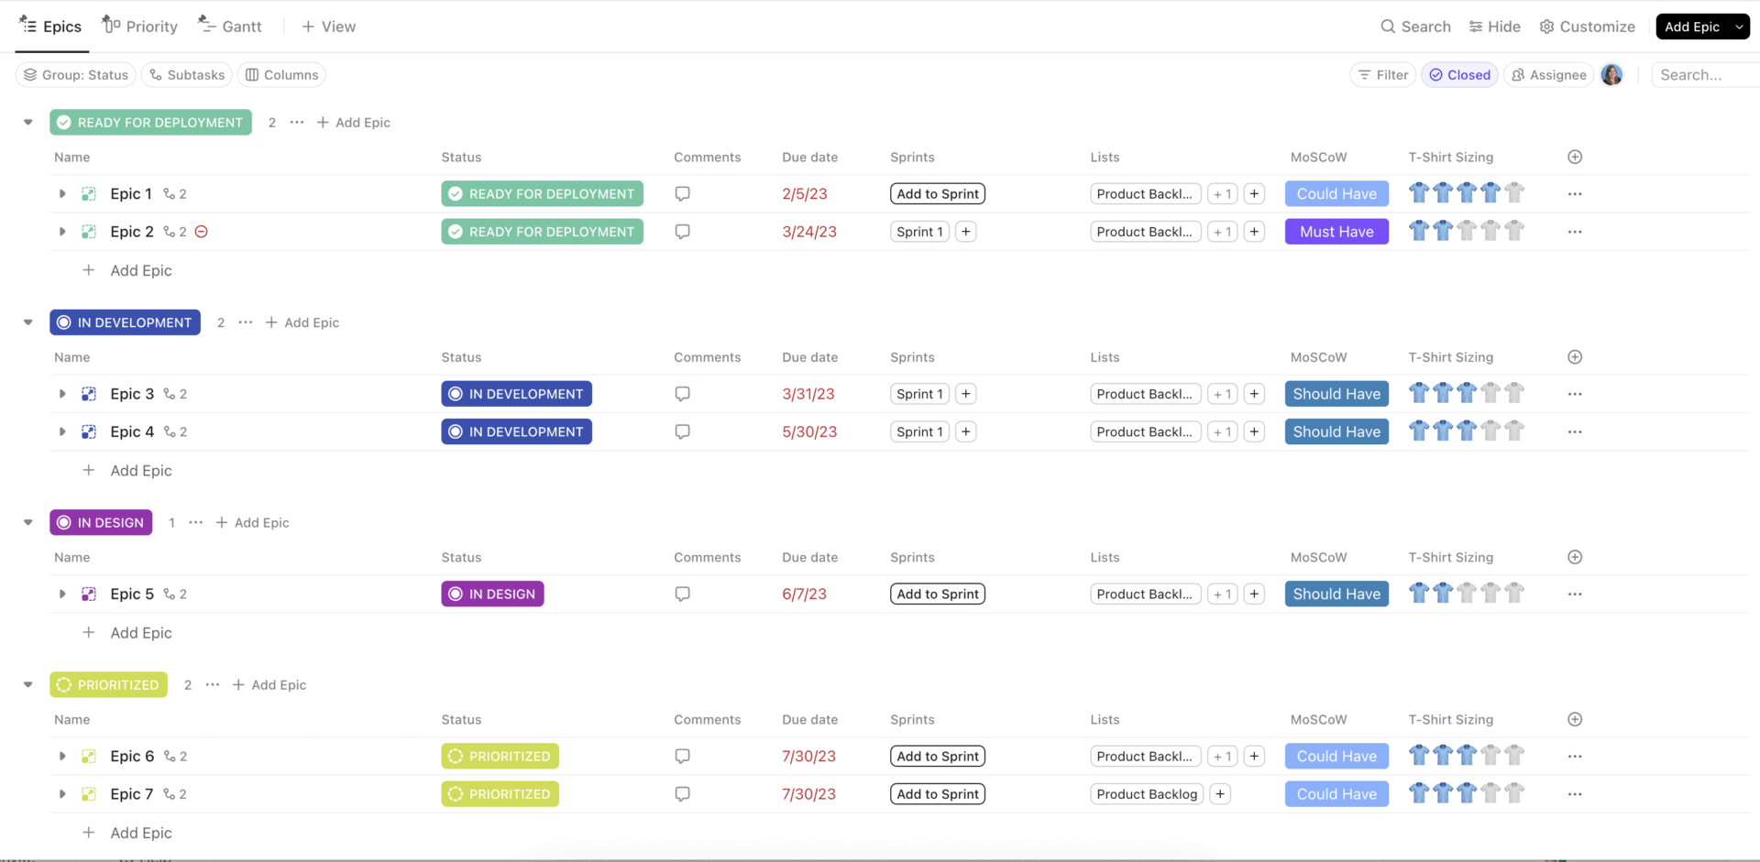Open the Add Epic dropdown arrow
The width and height of the screenshot is (1760, 862).
pos(1741,27)
